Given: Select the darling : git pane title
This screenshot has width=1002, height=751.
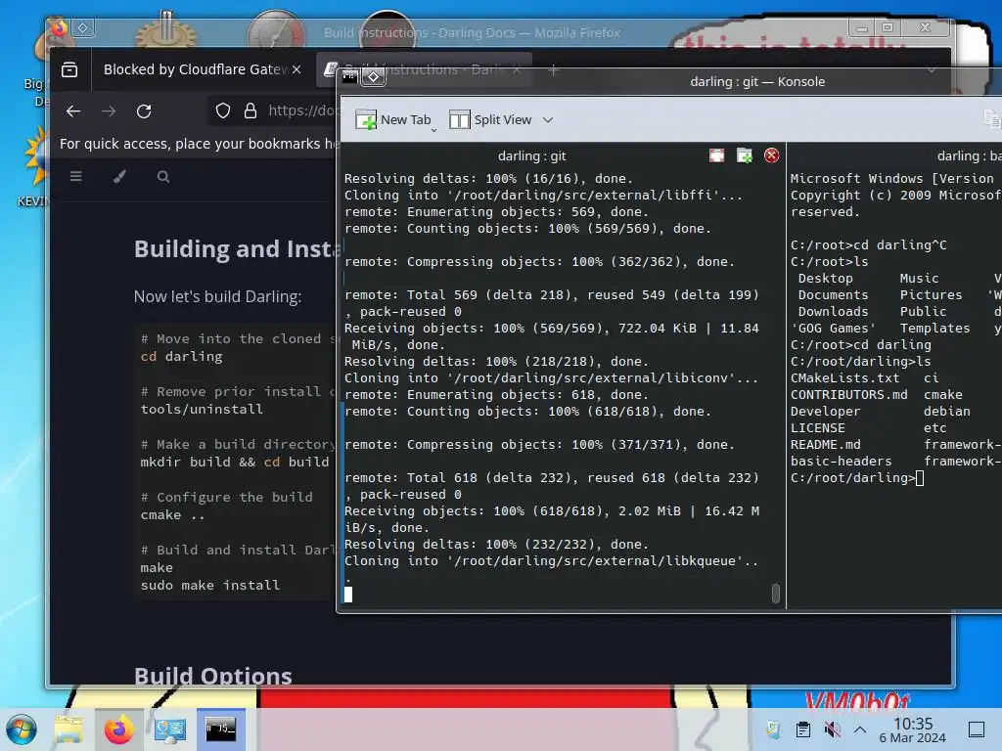Looking at the screenshot, I should (531, 155).
